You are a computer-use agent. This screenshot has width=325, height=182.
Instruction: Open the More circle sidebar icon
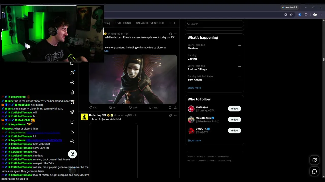coord(72,142)
